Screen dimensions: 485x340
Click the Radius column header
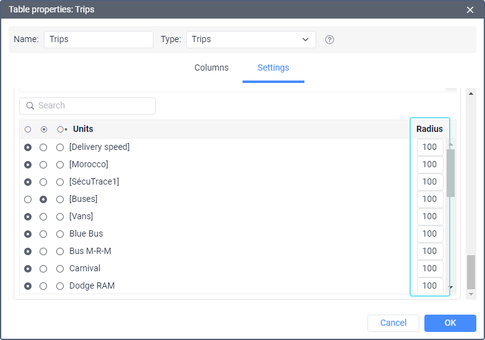click(429, 129)
